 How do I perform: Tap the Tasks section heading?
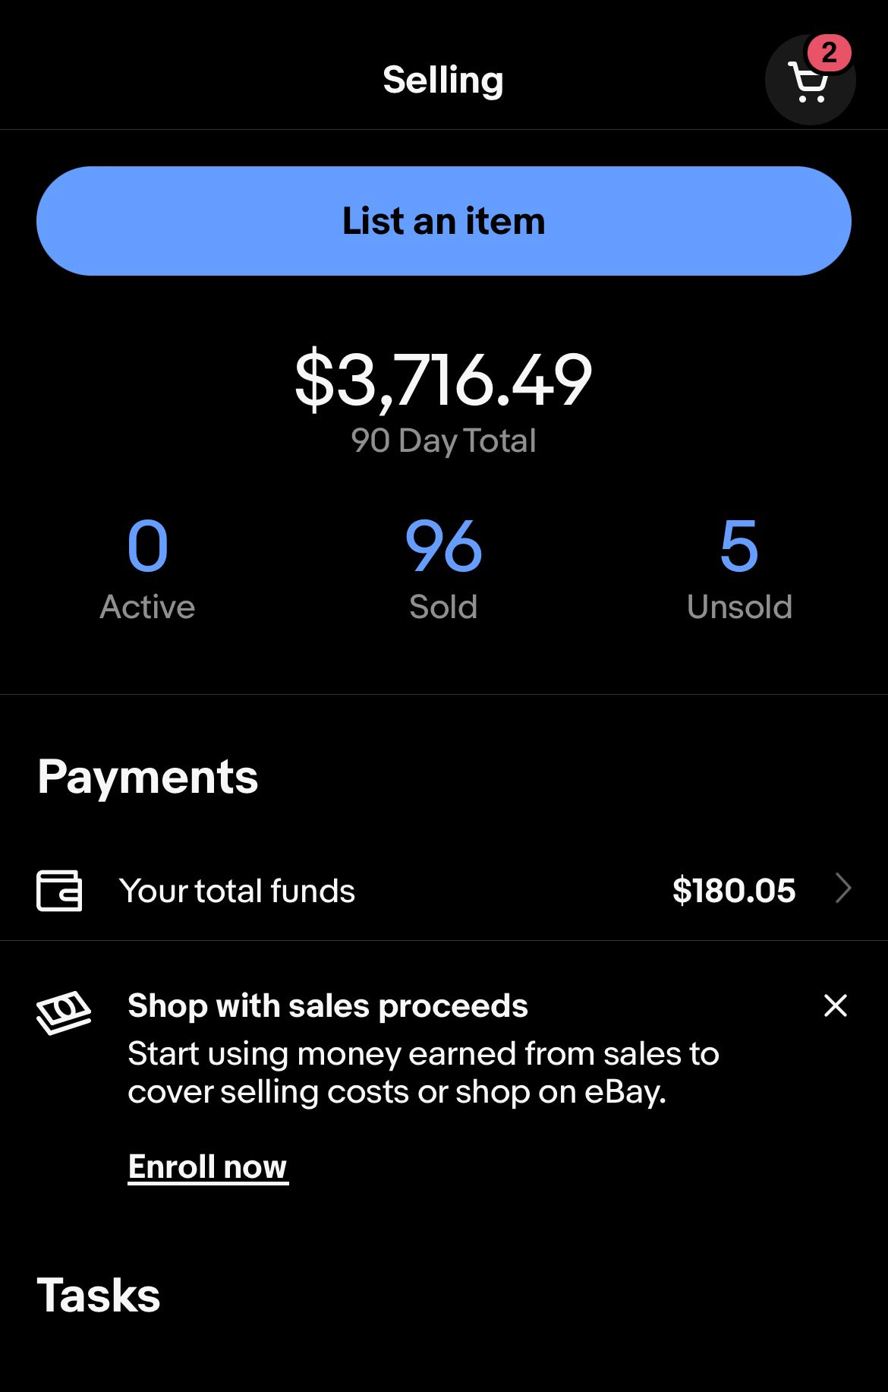tap(99, 1296)
